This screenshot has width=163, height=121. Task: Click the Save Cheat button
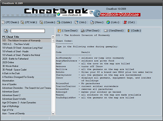70,31
